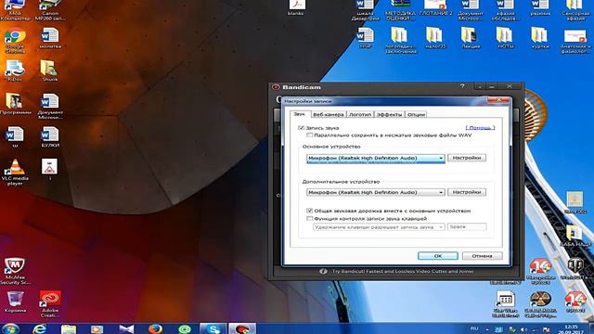
Task: Open the Программы folder icon
Action: pos(15,104)
